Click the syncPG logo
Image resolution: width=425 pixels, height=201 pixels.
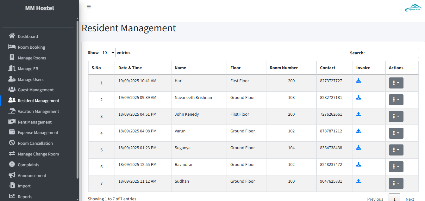(x=413, y=8)
